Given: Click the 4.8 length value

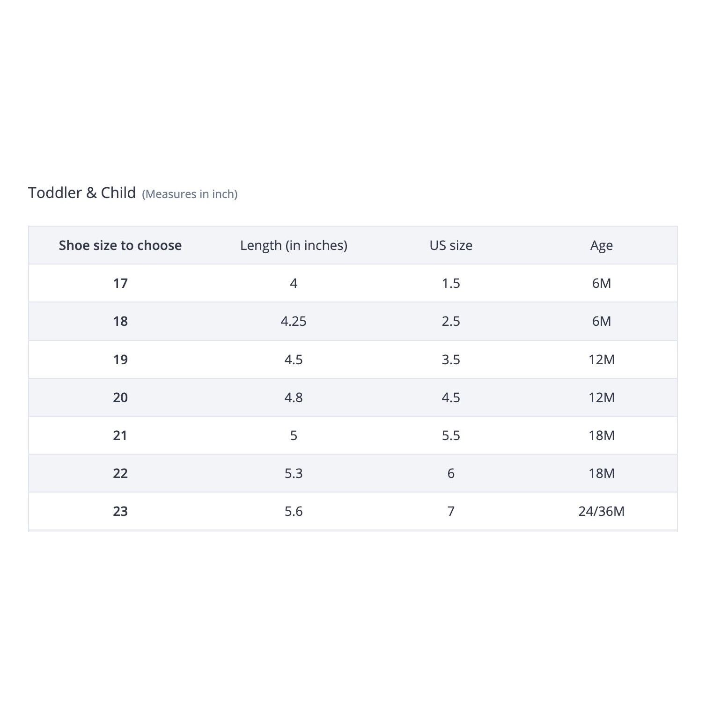Looking at the screenshot, I should [x=294, y=397].
